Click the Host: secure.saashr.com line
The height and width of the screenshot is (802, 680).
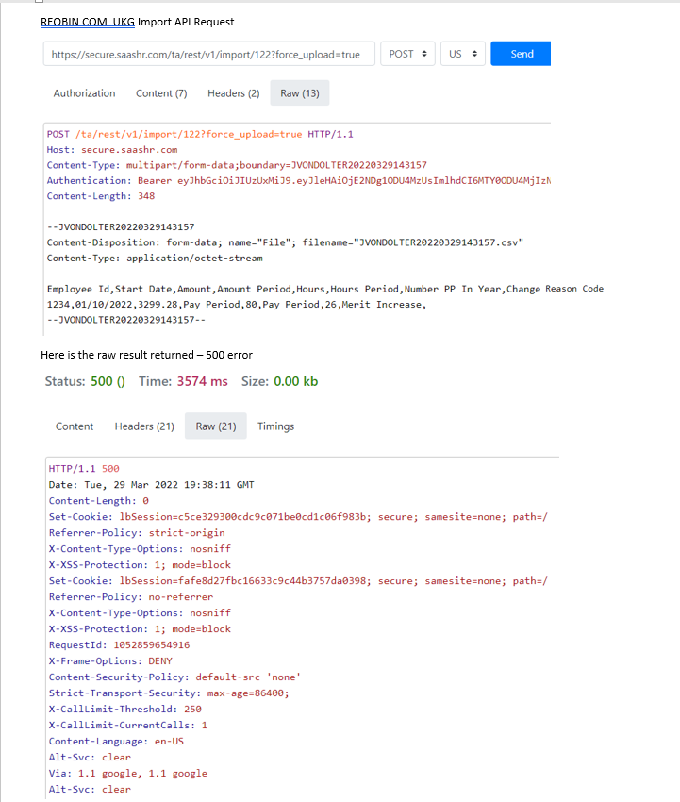pyautogui.click(x=112, y=150)
